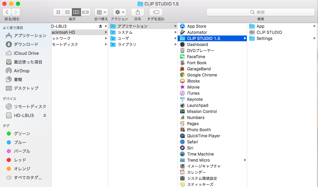This screenshot has height=187, width=318.
Task: Select iBooks application
Action: tap(212, 81)
